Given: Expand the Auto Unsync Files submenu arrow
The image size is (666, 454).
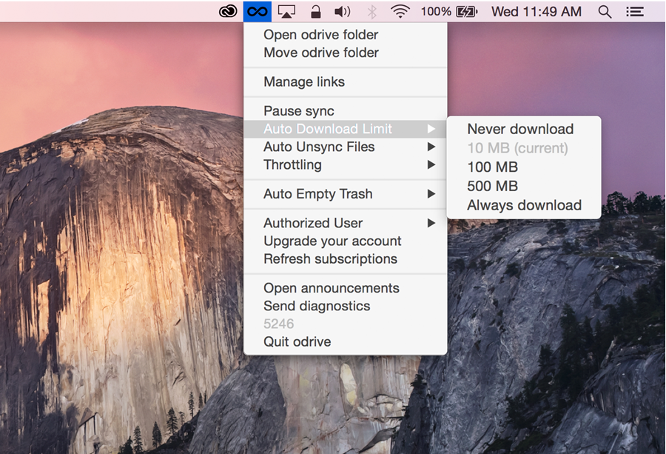Looking at the screenshot, I should [x=431, y=147].
